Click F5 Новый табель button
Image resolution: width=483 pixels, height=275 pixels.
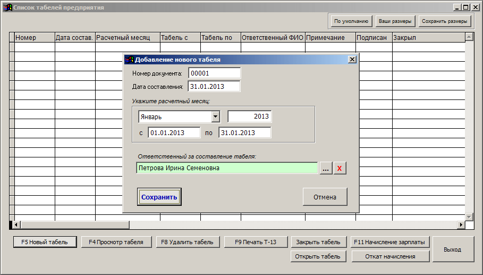coord(45,242)
